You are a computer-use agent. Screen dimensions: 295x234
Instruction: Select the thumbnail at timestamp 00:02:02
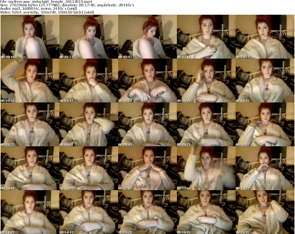click(x=147, y=37)
